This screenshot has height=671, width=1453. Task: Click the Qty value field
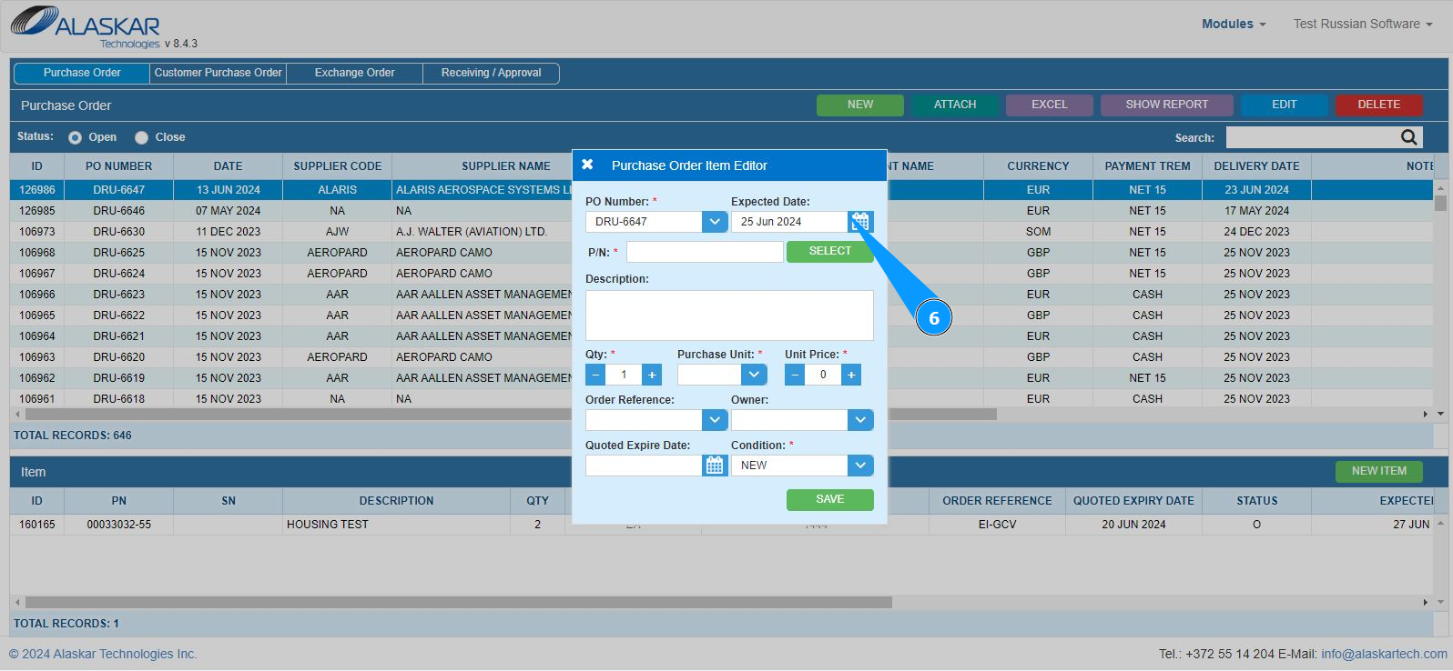click(x=624, y=375)
